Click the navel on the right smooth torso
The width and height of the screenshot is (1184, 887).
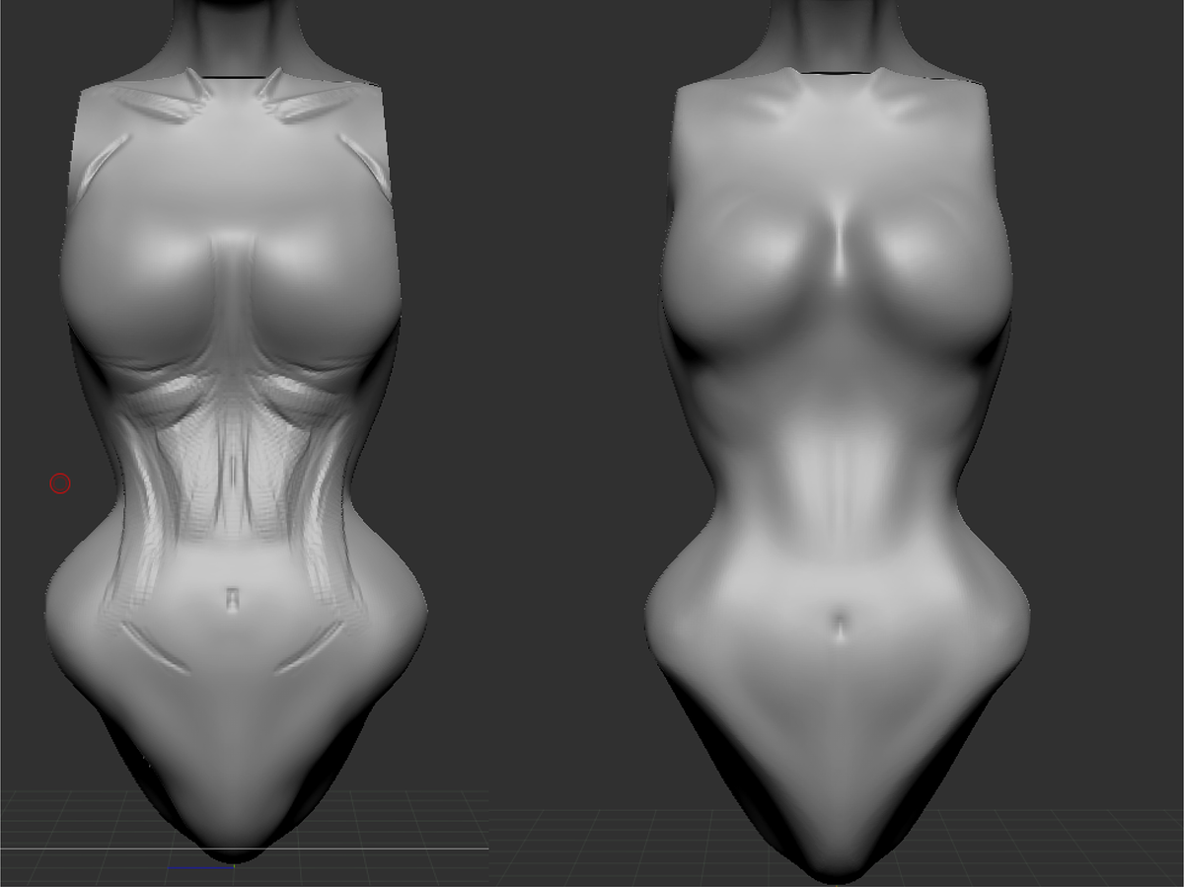point(838,626)
